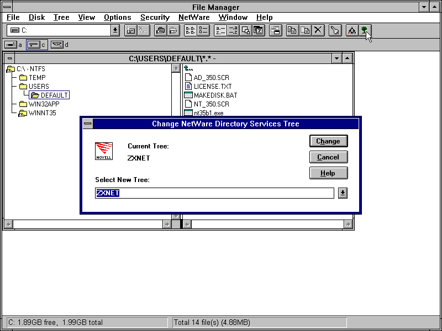Select the LICENSE.TXT file
The height and width of the screenshot is (331, 442).
click(x=208, y=87)
